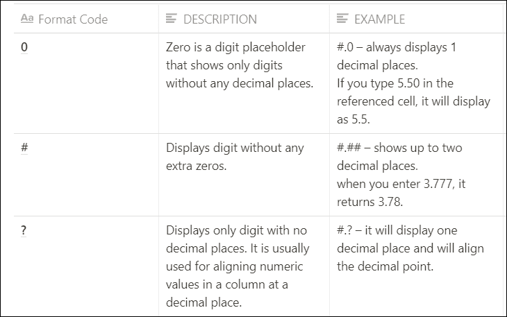Open the EXAMPLE column header menu
This screenshot has height=317, width=507.
418,19
